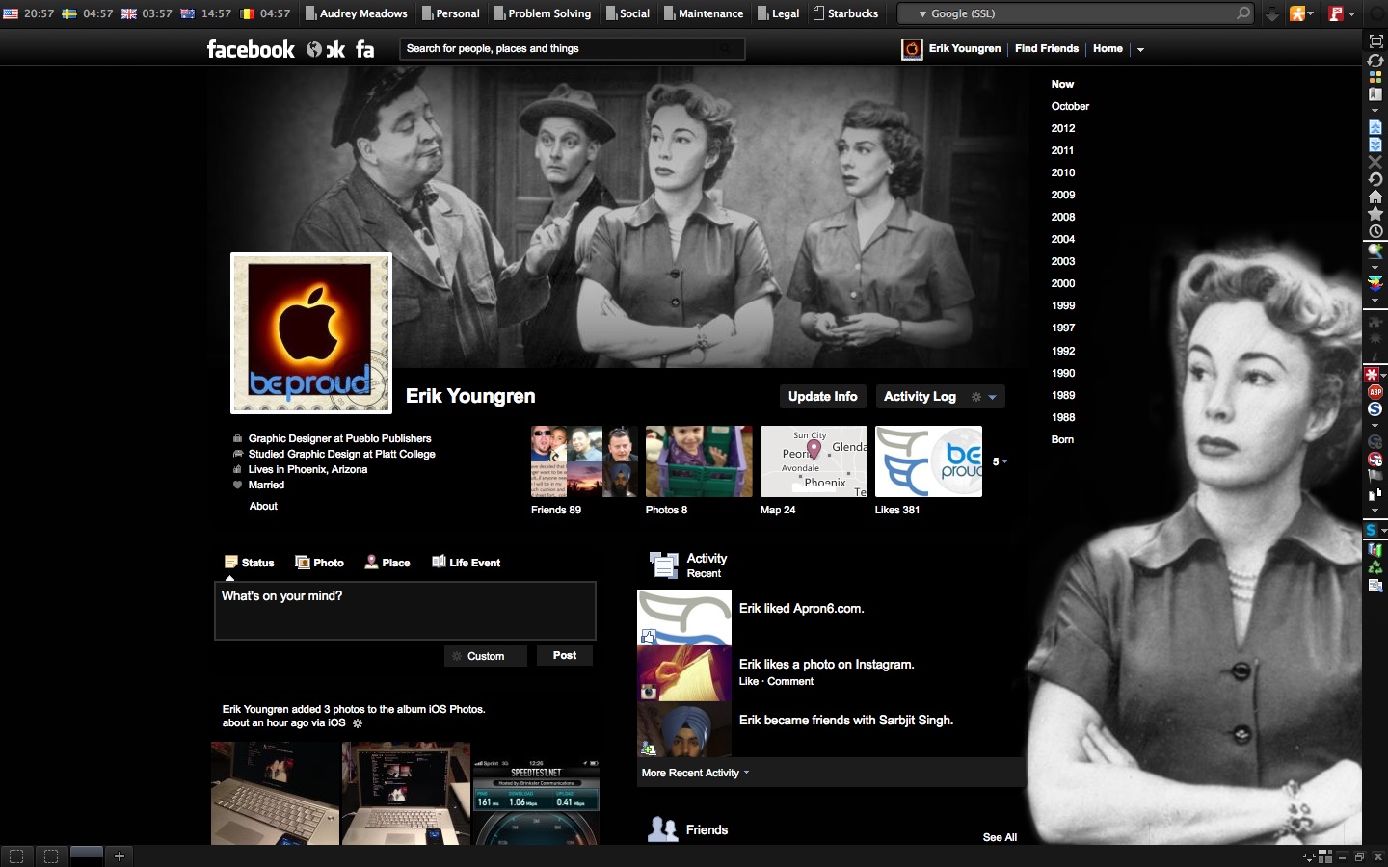The image size is (1388, 867).
Task: Click the star favorites icon in the sidebar
Action: [1375, 214]
